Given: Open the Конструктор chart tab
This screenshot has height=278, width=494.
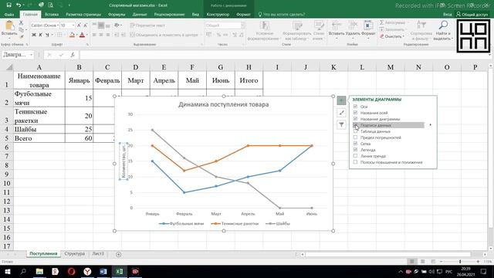Looking at the screenshot, I should click(218, 15).
